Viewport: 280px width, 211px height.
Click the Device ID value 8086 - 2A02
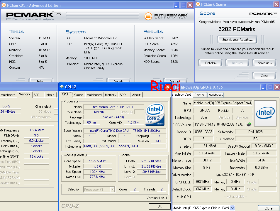pyautogui.click(x=203, y=132)
